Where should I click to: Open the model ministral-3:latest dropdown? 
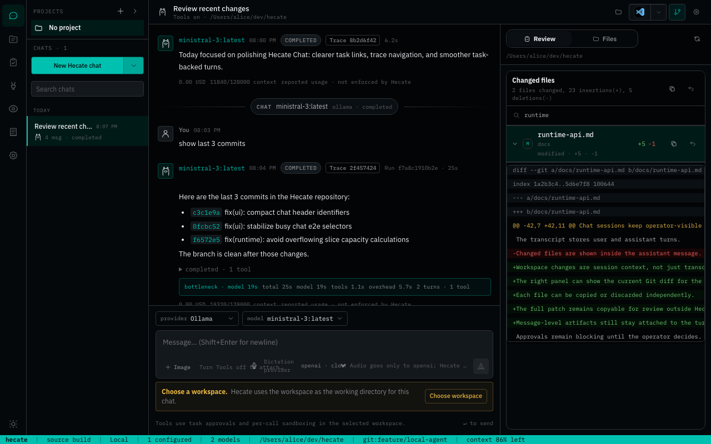click(x=295, y=319)
